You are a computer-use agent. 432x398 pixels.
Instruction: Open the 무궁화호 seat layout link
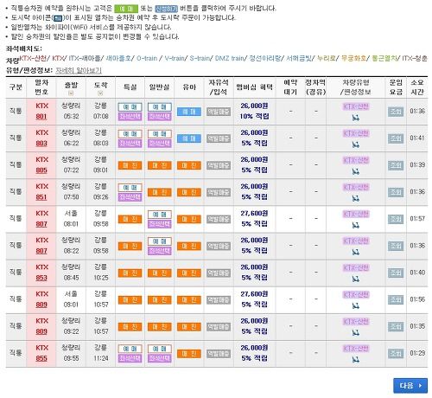coord(353,58)
